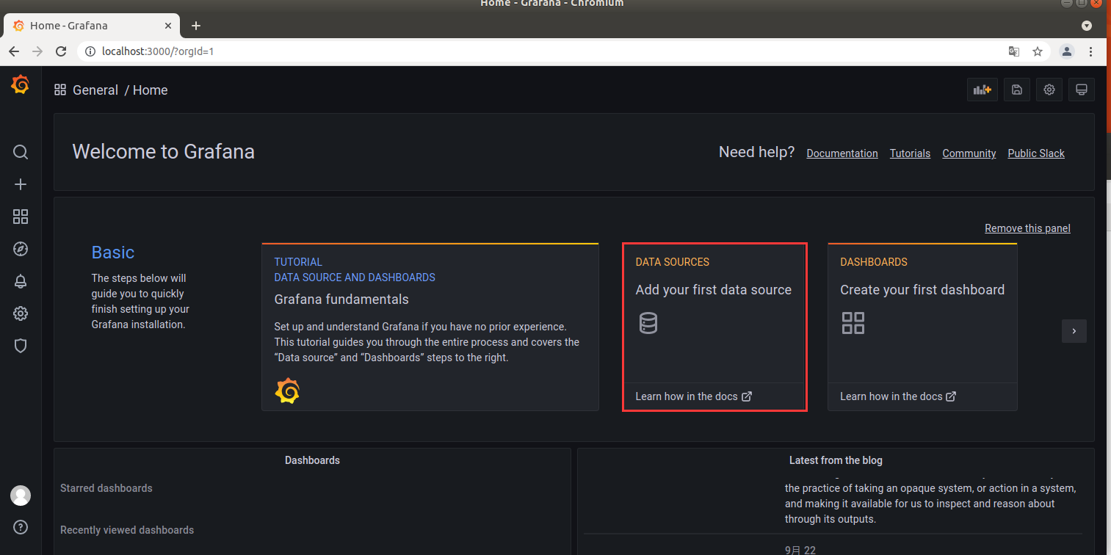Click the Add panel toolbar icon
This screenshot has width=1111, height=555.
982,90
